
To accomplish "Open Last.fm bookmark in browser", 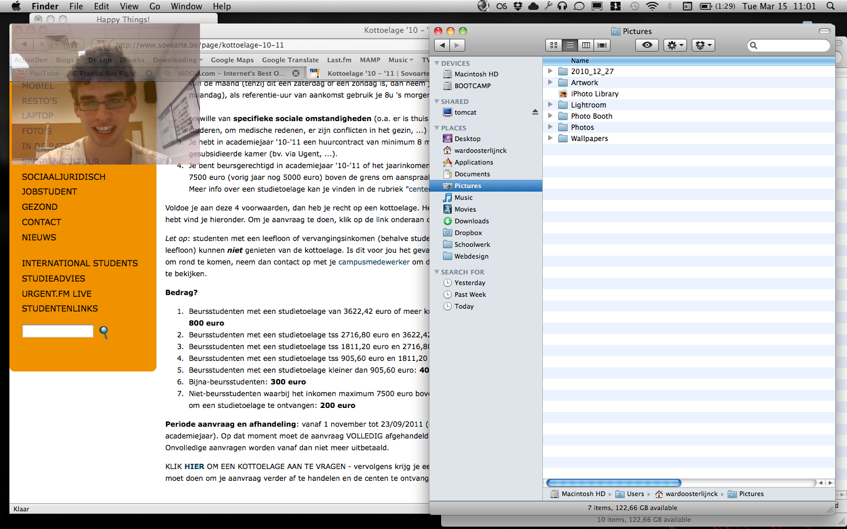I will pyautogui.click(x=339, y=60).
